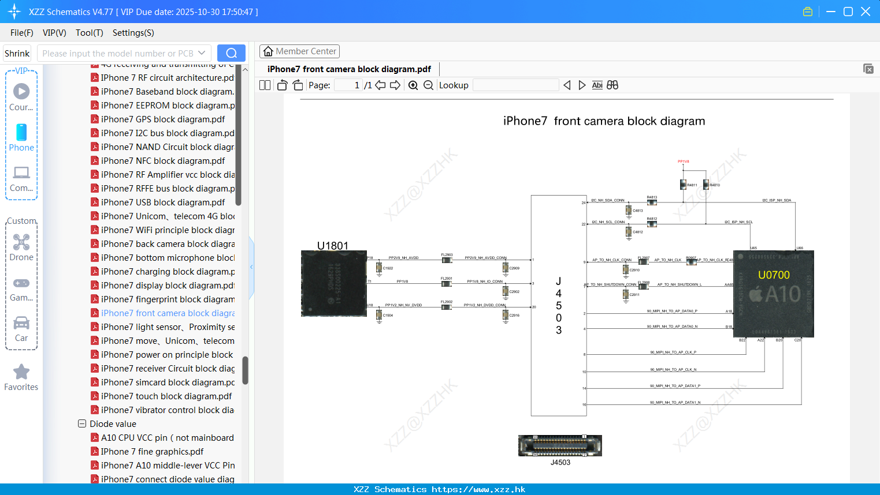
Task: Open IPhone 7 fine graphics.pdf
Action: coord(147,452)
